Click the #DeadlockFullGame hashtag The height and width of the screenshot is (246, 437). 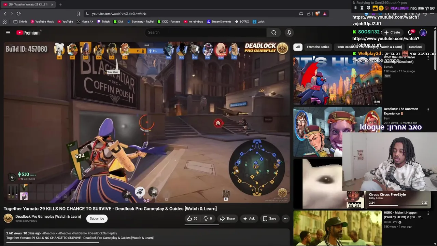72,233
